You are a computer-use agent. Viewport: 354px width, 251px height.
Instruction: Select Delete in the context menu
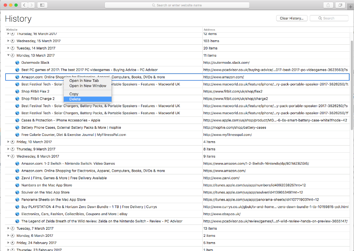(x=87, y=99)
